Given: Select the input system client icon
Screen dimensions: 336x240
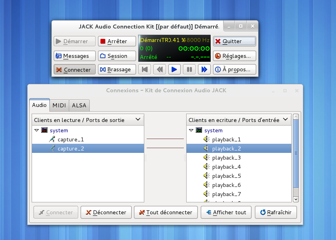Looking at the screenshot, I should click(x=199, y=130).
